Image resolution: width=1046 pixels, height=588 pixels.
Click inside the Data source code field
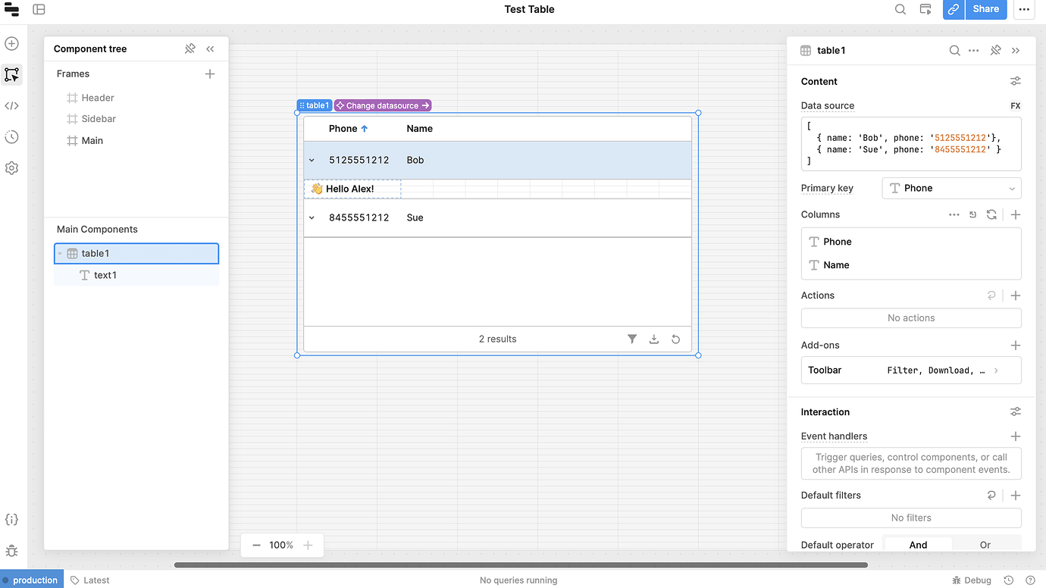(x=910, y=144)
